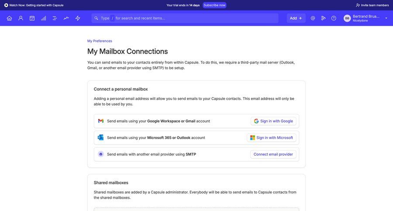Open the Projects list icon

click(55, 18)
